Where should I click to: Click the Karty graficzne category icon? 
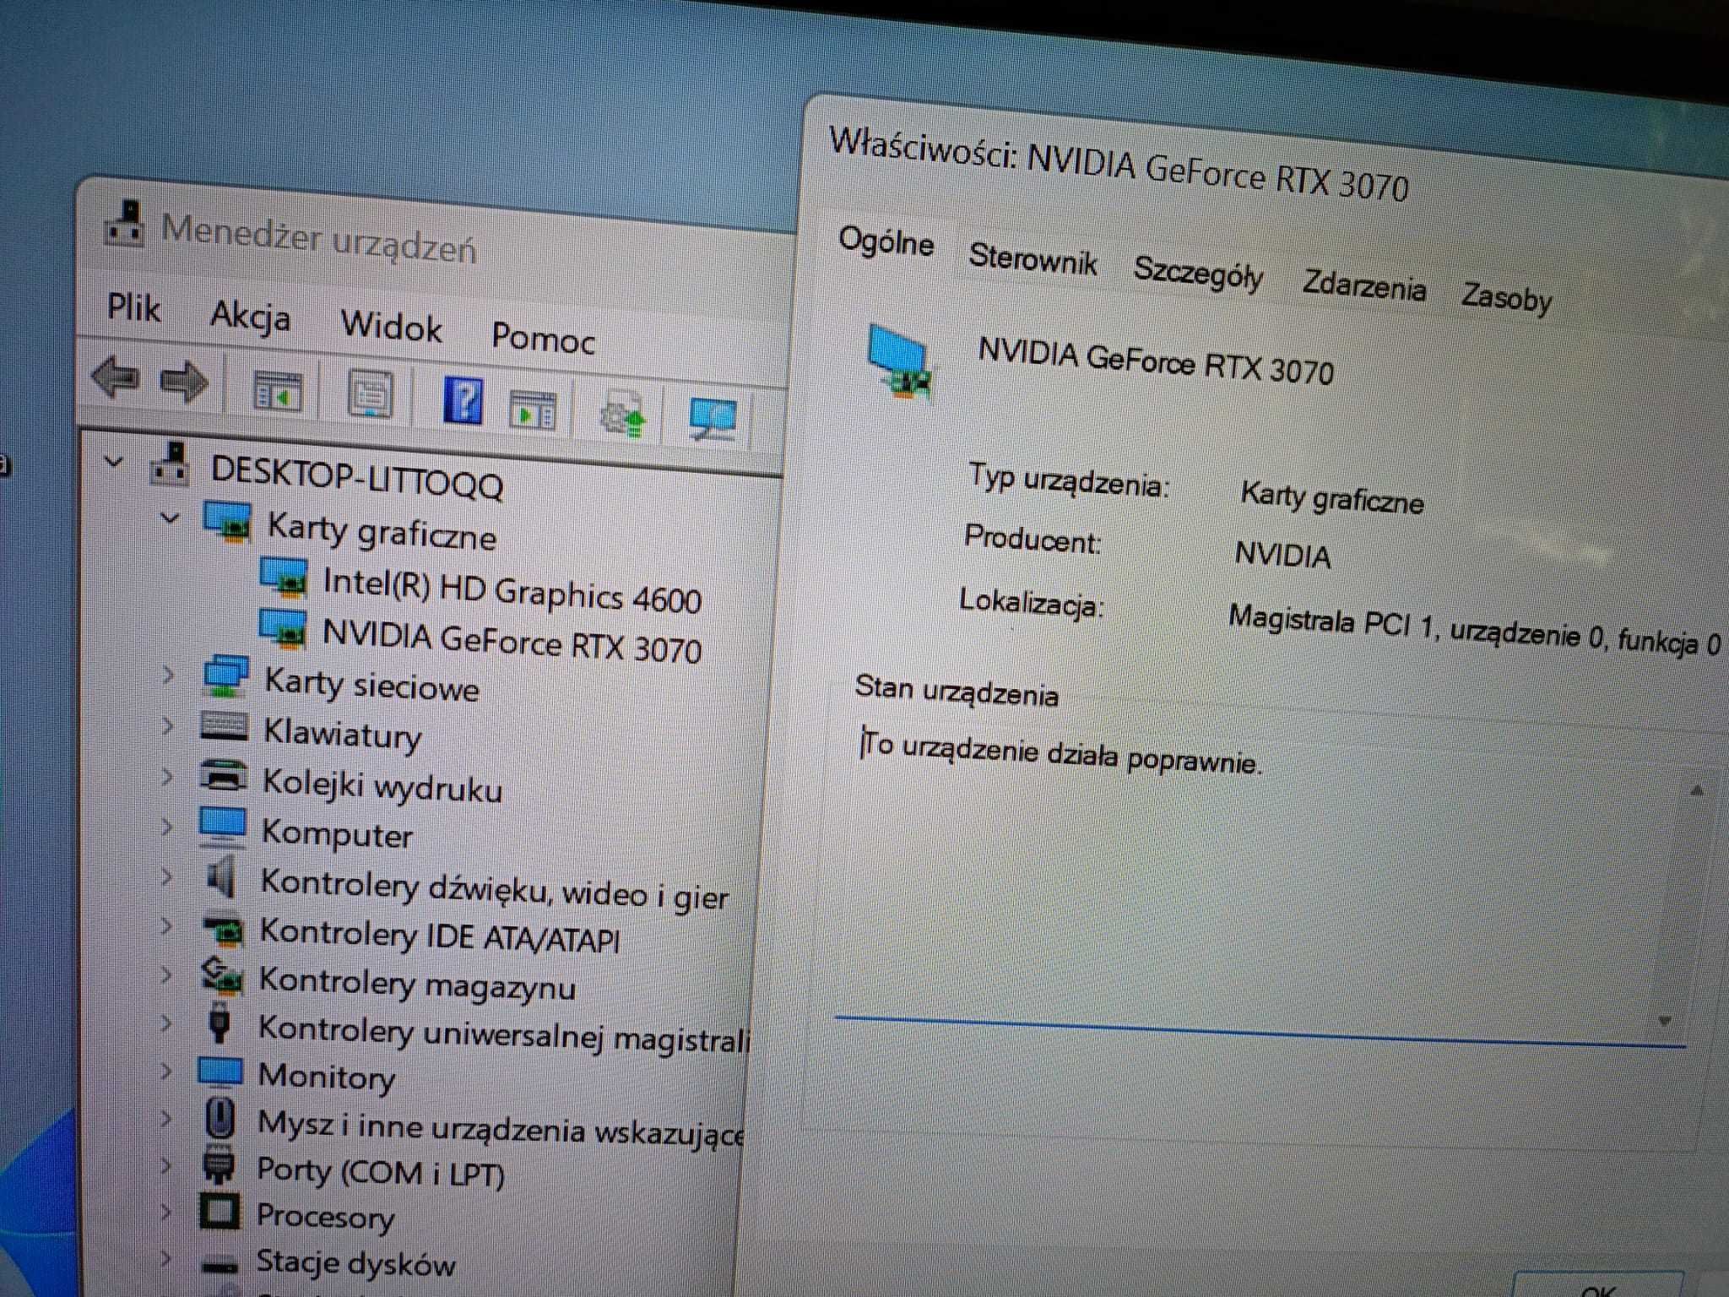tap(228, 520)
